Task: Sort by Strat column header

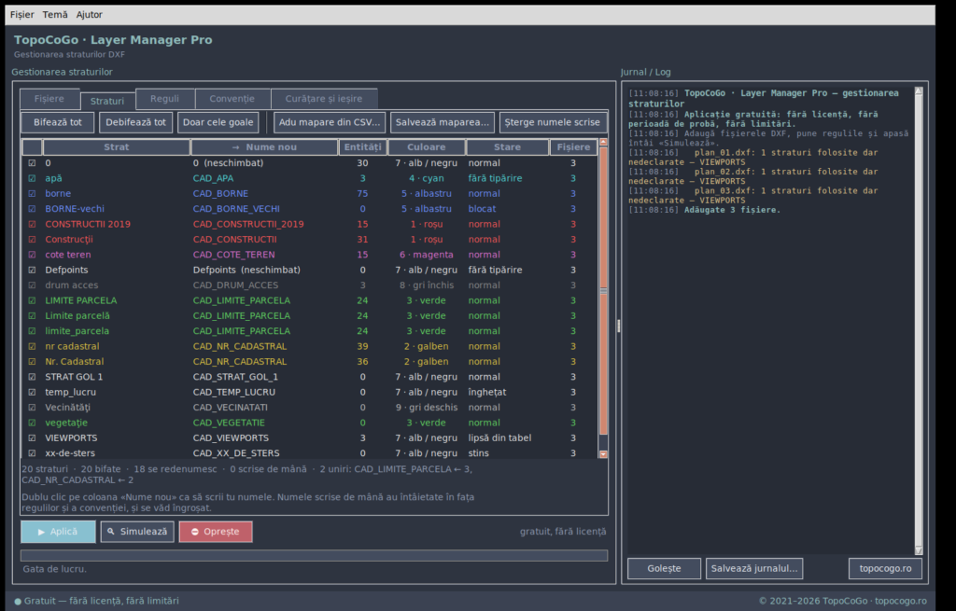Action: pos(117,147)
